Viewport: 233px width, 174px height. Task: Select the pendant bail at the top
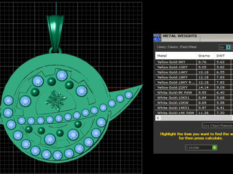pyautogui.click(x=55, y=33)
